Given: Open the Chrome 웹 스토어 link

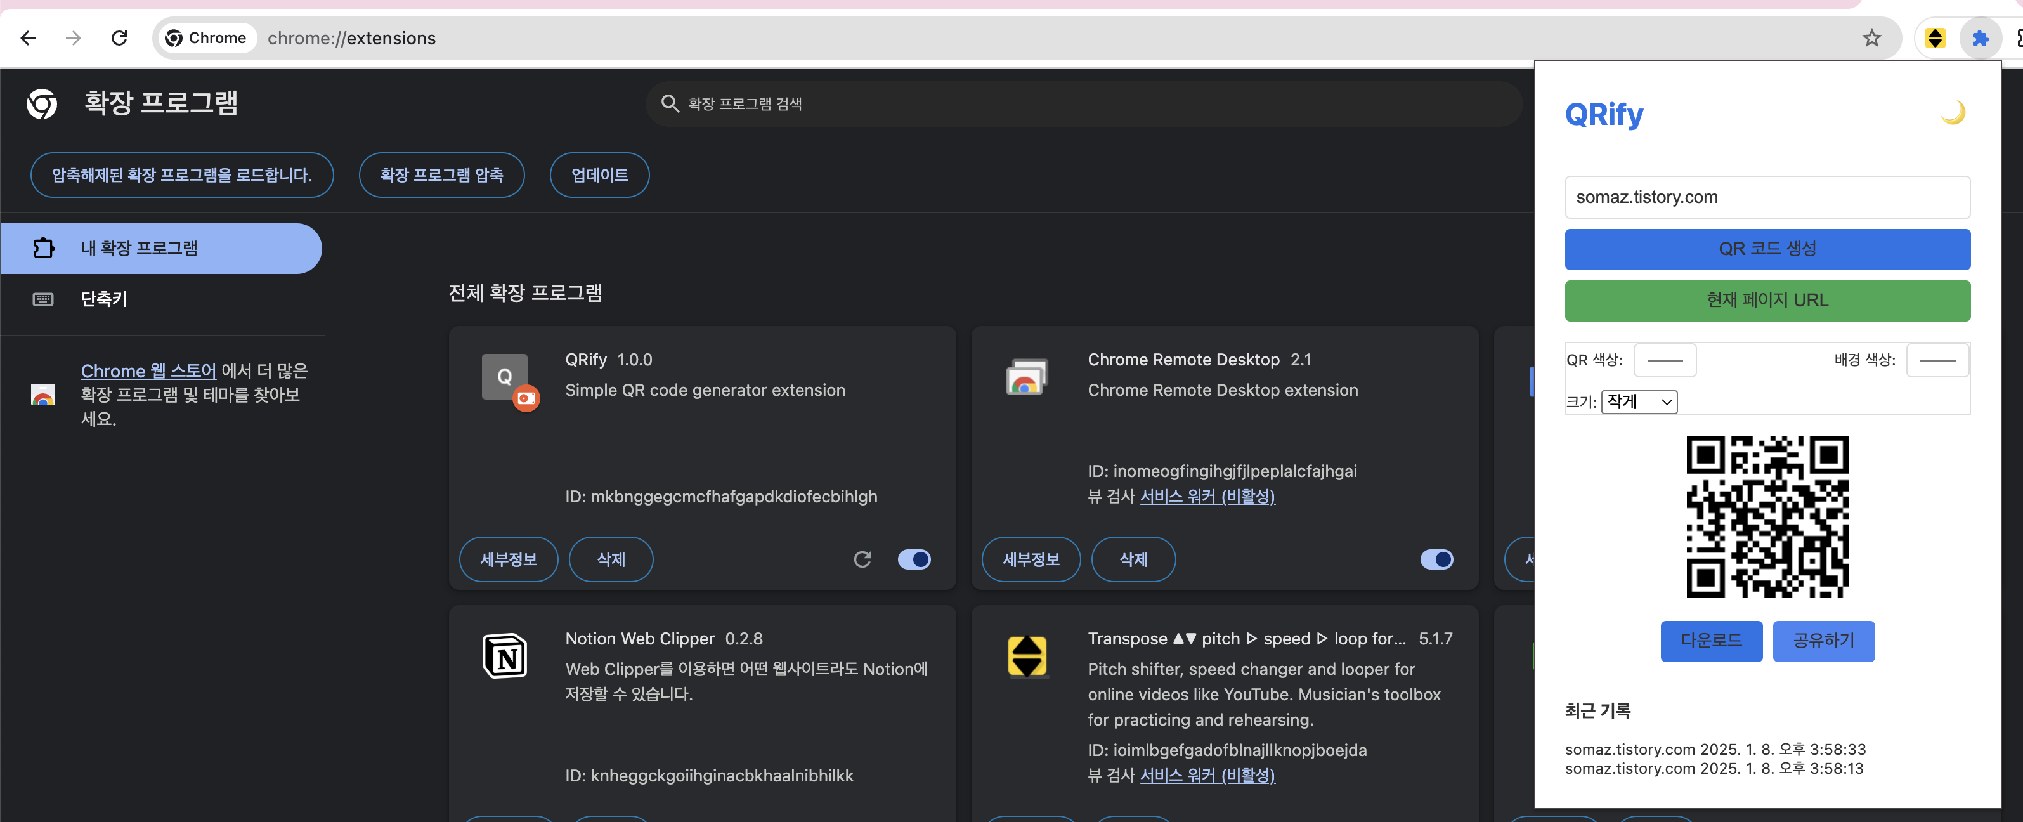Looking at the screenshot, I should pos(148,370).
